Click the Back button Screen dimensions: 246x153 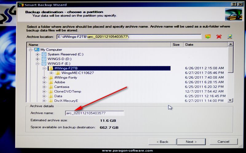point(162,142)
